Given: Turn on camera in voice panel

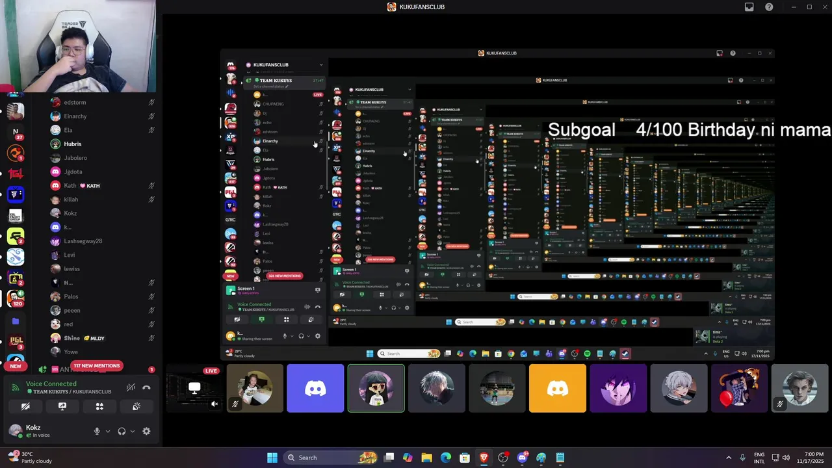Looking at the screenshot, I should tap(25, 406).
